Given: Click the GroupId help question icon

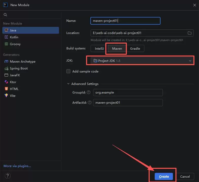Looking at the screenshot, I should tap(89, 92).
